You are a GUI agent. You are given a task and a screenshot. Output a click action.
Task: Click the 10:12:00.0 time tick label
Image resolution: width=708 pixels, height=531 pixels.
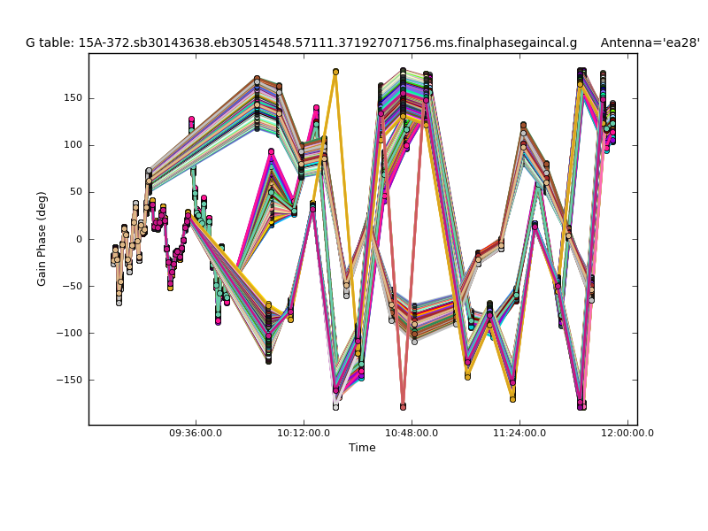pos(304,433)
